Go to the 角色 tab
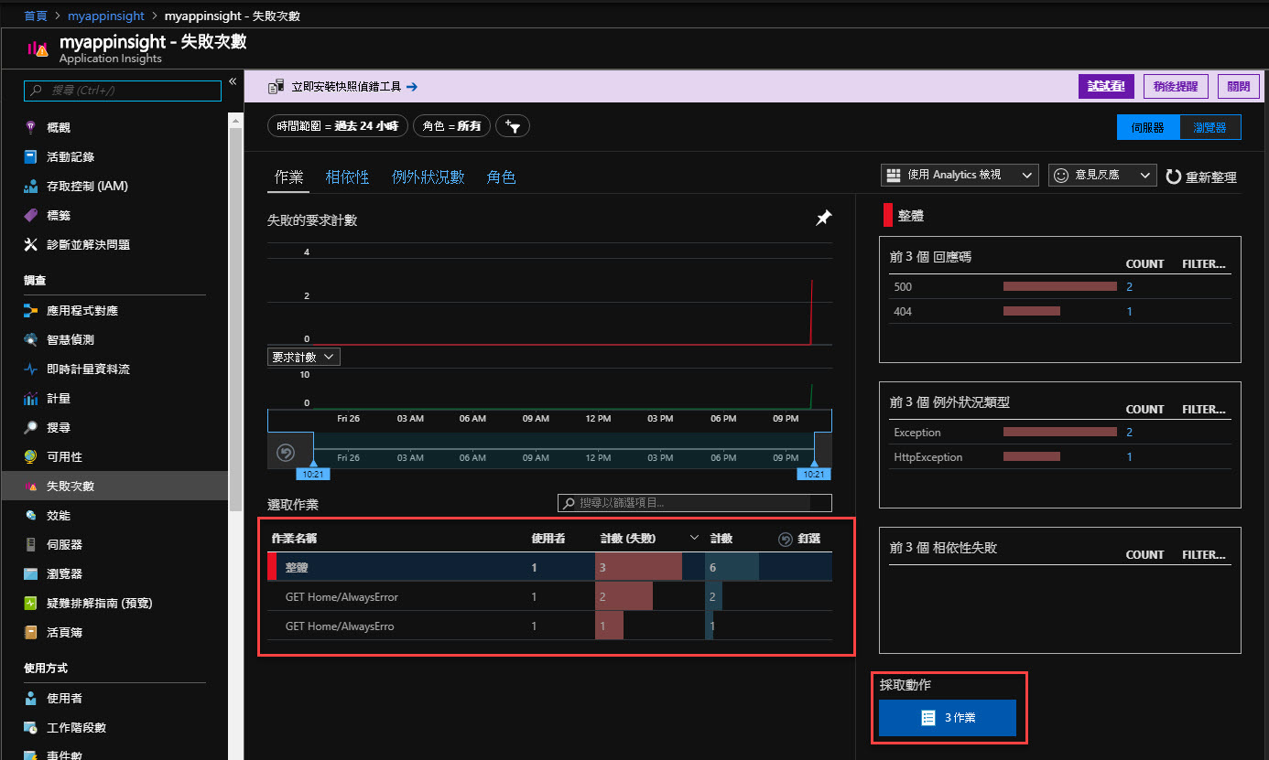Image resolution: width=1269 pixels, height=760 pixels. coord(502,177)
